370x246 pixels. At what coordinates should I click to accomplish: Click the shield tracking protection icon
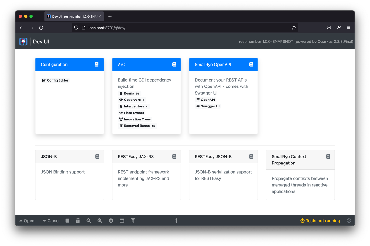pyautogui.click(x=76, y=28)
